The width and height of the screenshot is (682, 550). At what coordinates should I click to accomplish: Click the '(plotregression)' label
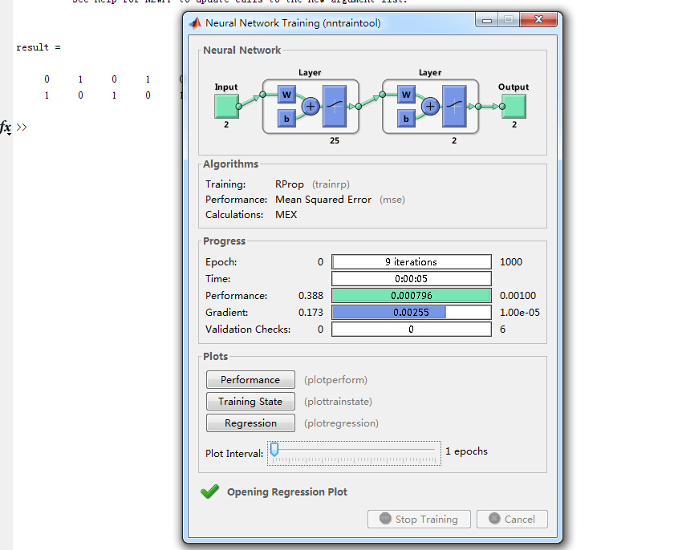point(342,423)
